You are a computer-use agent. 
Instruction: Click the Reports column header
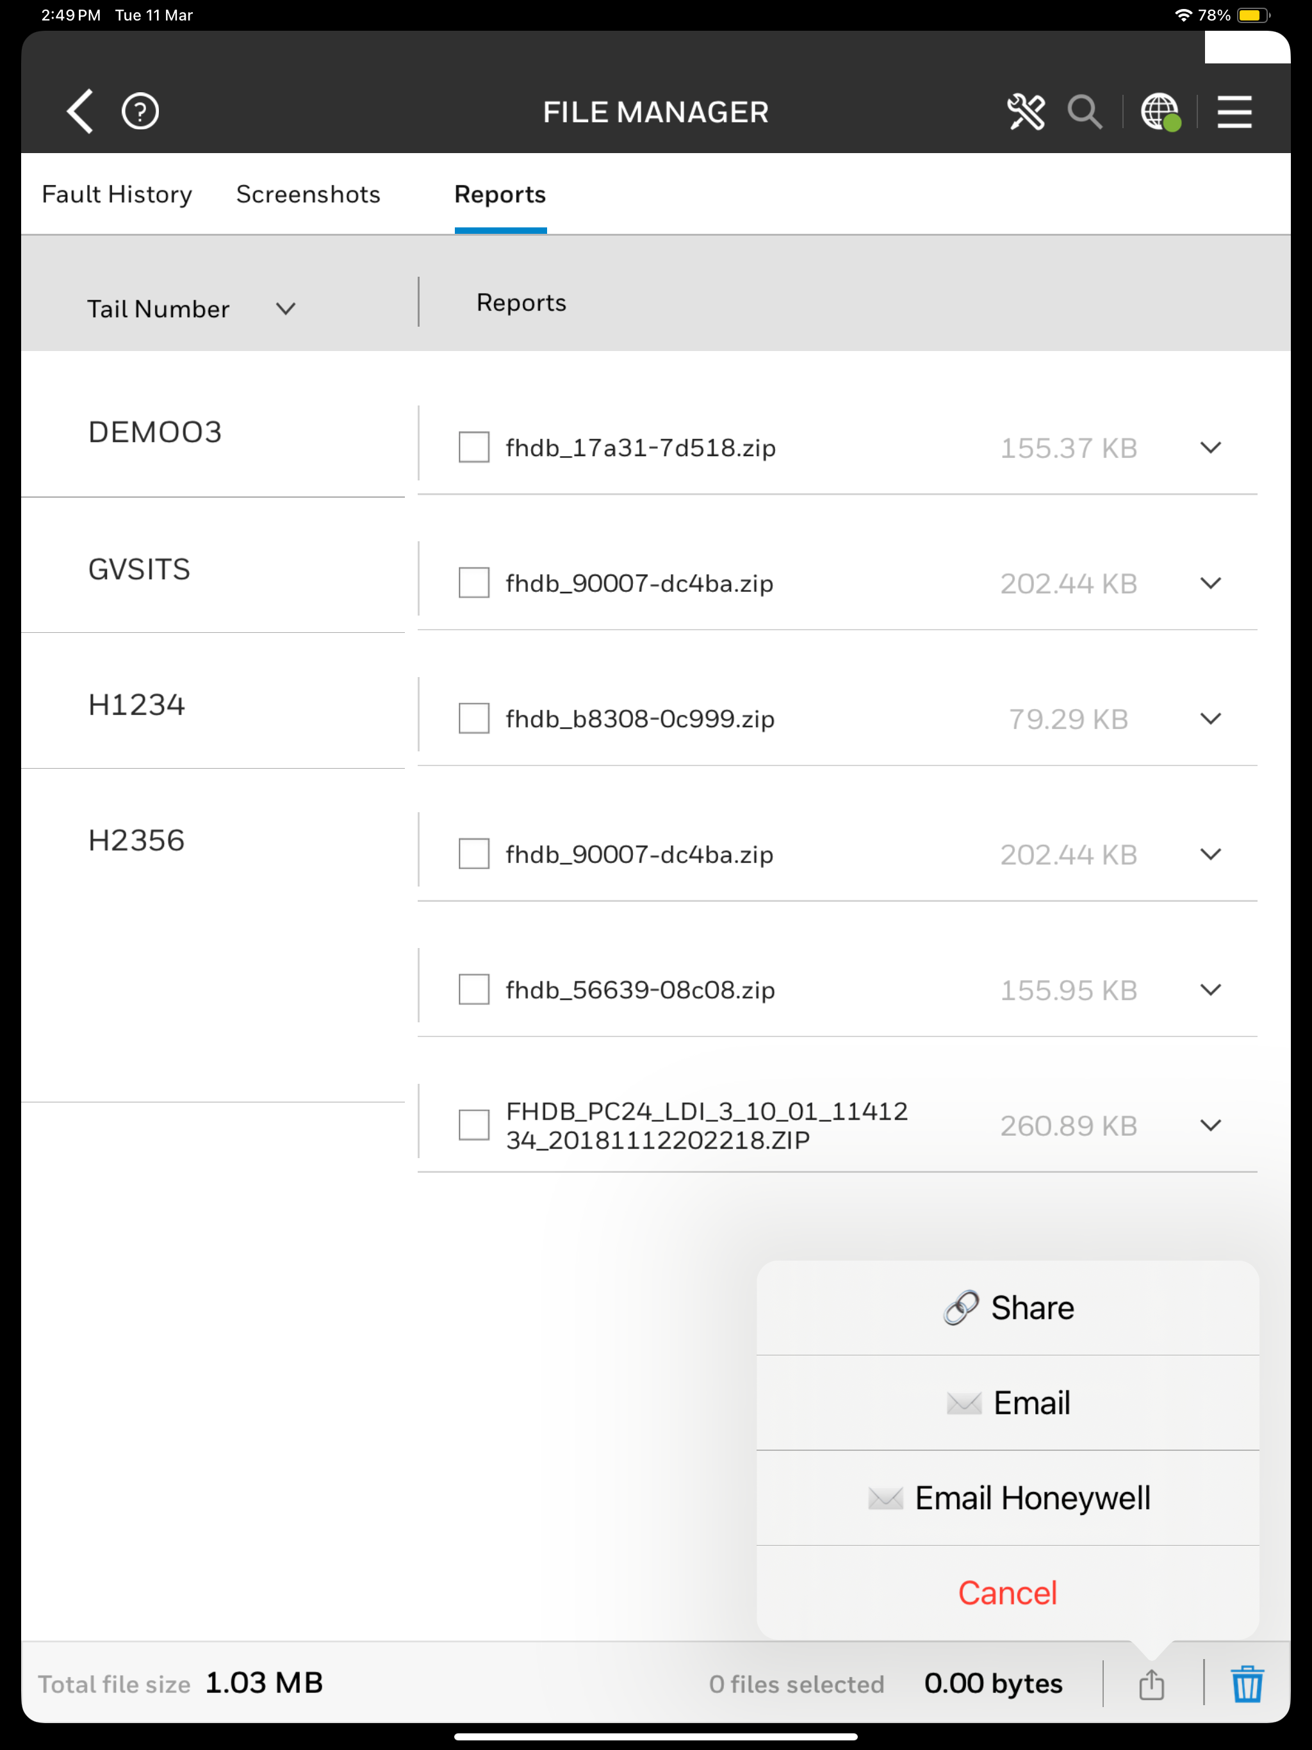[521, 303]
